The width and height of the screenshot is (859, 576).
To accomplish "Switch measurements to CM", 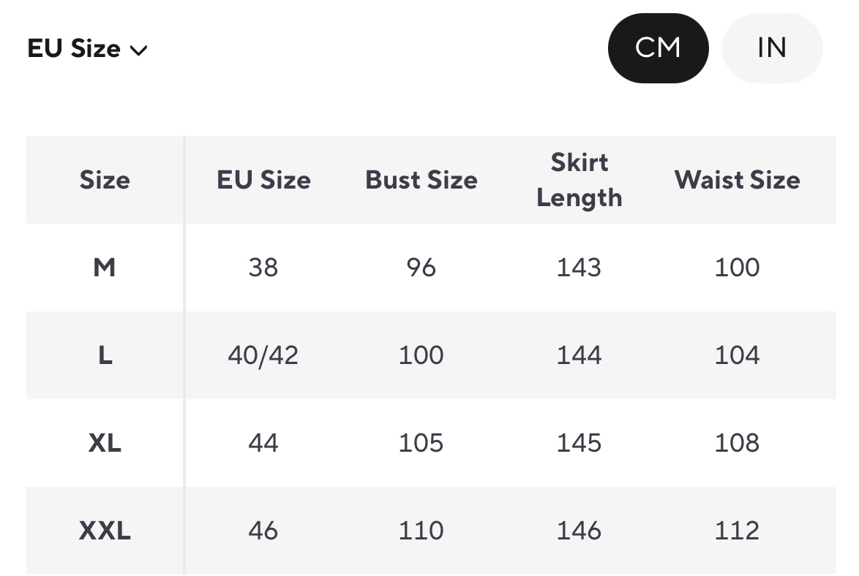I will [658, 48].
